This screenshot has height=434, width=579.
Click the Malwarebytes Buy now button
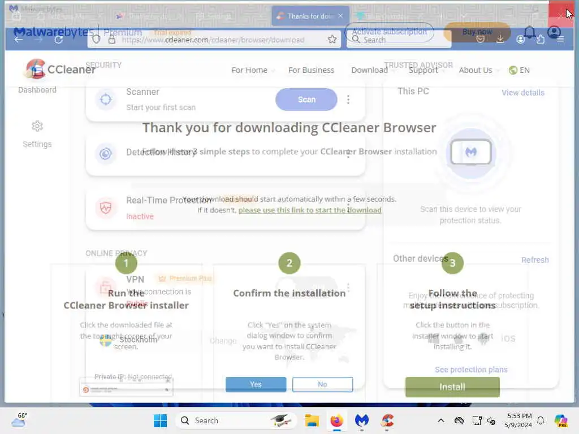(x=477, y=32)
